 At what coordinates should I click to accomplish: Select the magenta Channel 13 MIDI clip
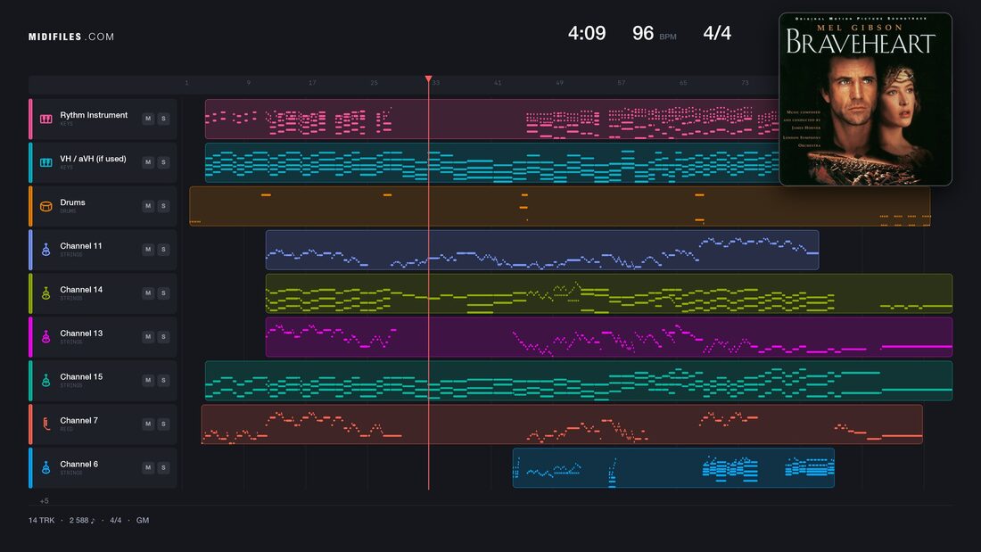609,337
